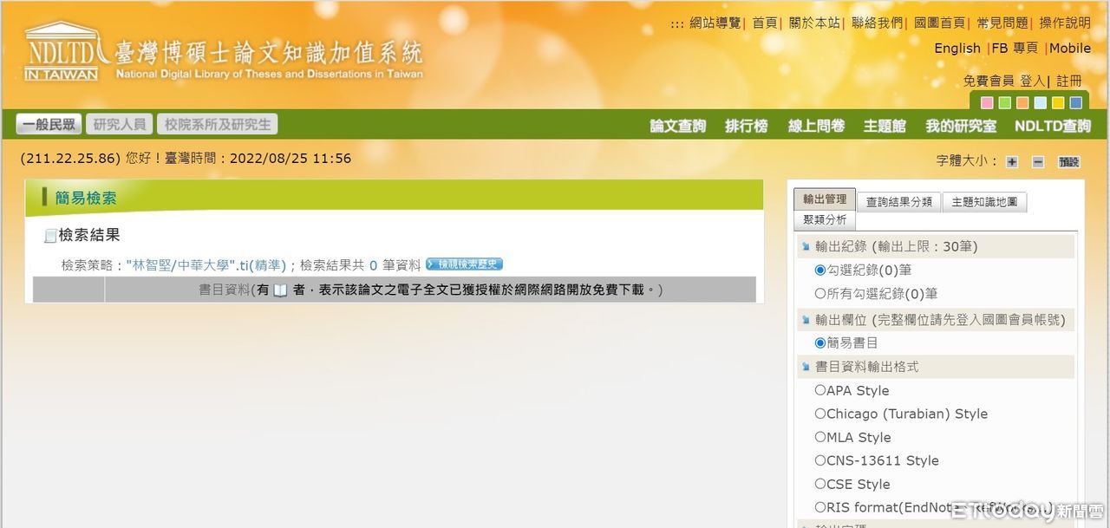
Task: Open the 論文查詢 menu item
Action: [x=678, y=126]
